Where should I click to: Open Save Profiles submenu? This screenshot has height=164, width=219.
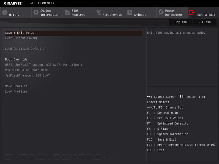(16, 86)
